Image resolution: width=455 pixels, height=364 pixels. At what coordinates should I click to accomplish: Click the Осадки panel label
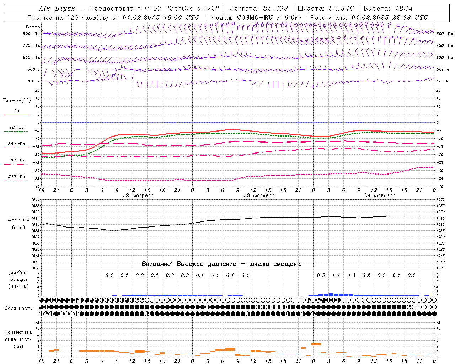tap(18, 279)
